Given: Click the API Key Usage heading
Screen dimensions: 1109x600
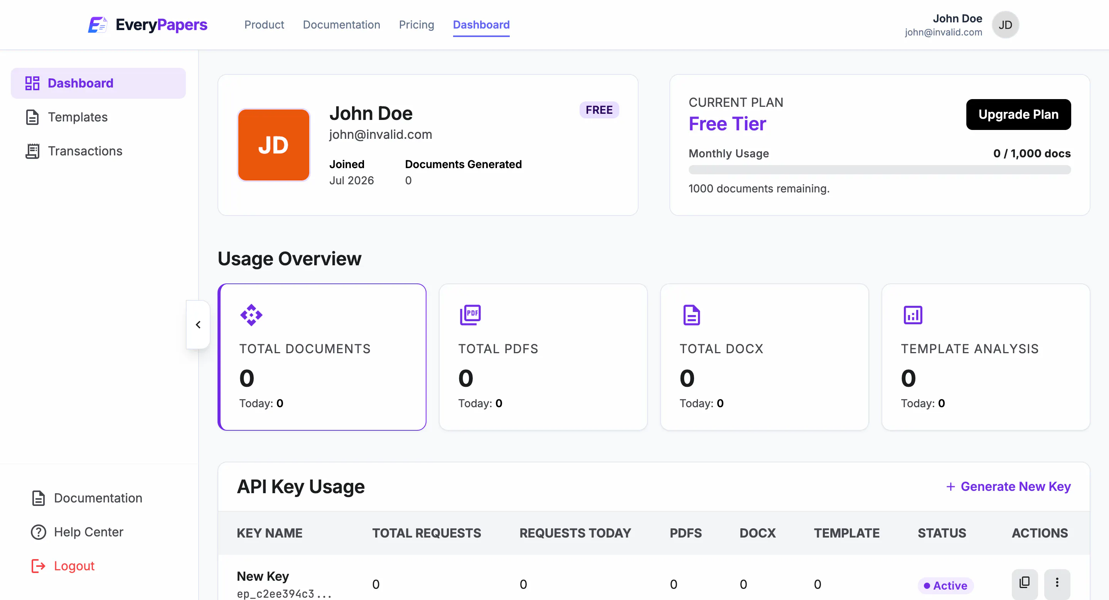Looking at the screenshot, I should pos(300,486).
